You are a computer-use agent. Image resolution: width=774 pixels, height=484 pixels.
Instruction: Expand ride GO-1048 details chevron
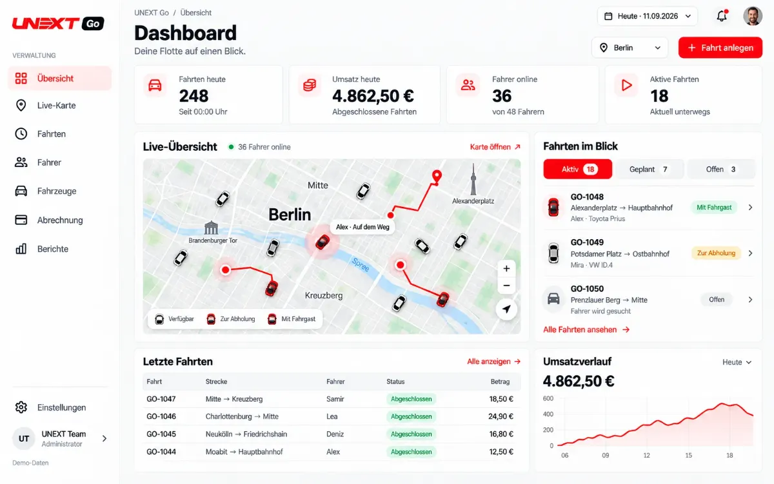pyautogui.click(x=750, y=208)
